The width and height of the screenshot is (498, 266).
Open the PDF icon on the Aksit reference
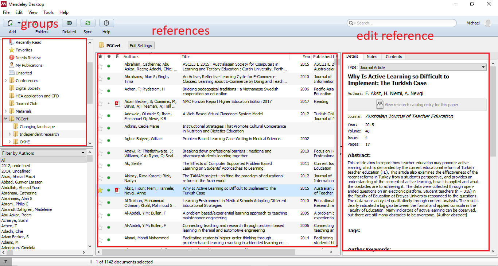[117, 190]
